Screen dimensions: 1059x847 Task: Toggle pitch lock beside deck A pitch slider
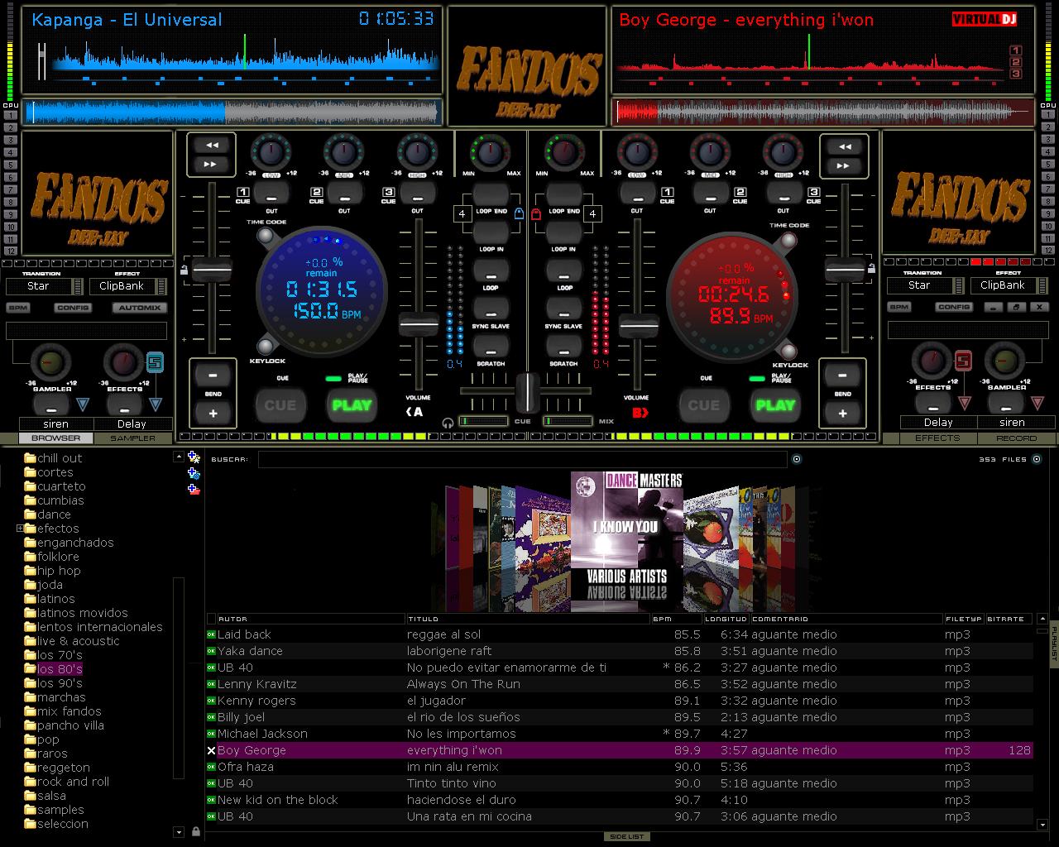coord(184,270)
